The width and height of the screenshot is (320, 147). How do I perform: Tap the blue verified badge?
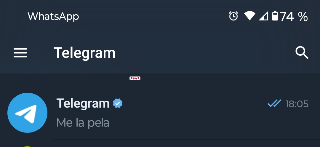[118, 103]
